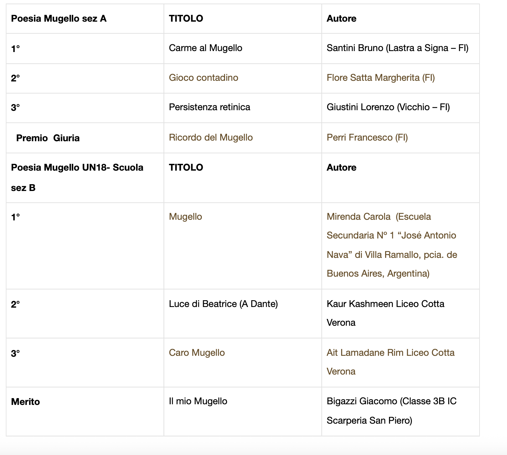
Task: Click the "Poesia Mugello UN18- Scuola" section header
Action: coord(77,167)
